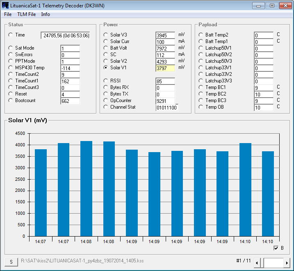
Task: Click the Batt Volt value field 7972
Action: coord(165,48)
